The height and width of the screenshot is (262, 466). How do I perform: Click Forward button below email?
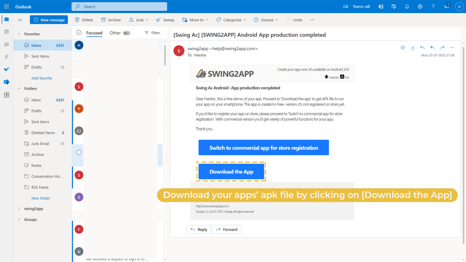point(227,229)
